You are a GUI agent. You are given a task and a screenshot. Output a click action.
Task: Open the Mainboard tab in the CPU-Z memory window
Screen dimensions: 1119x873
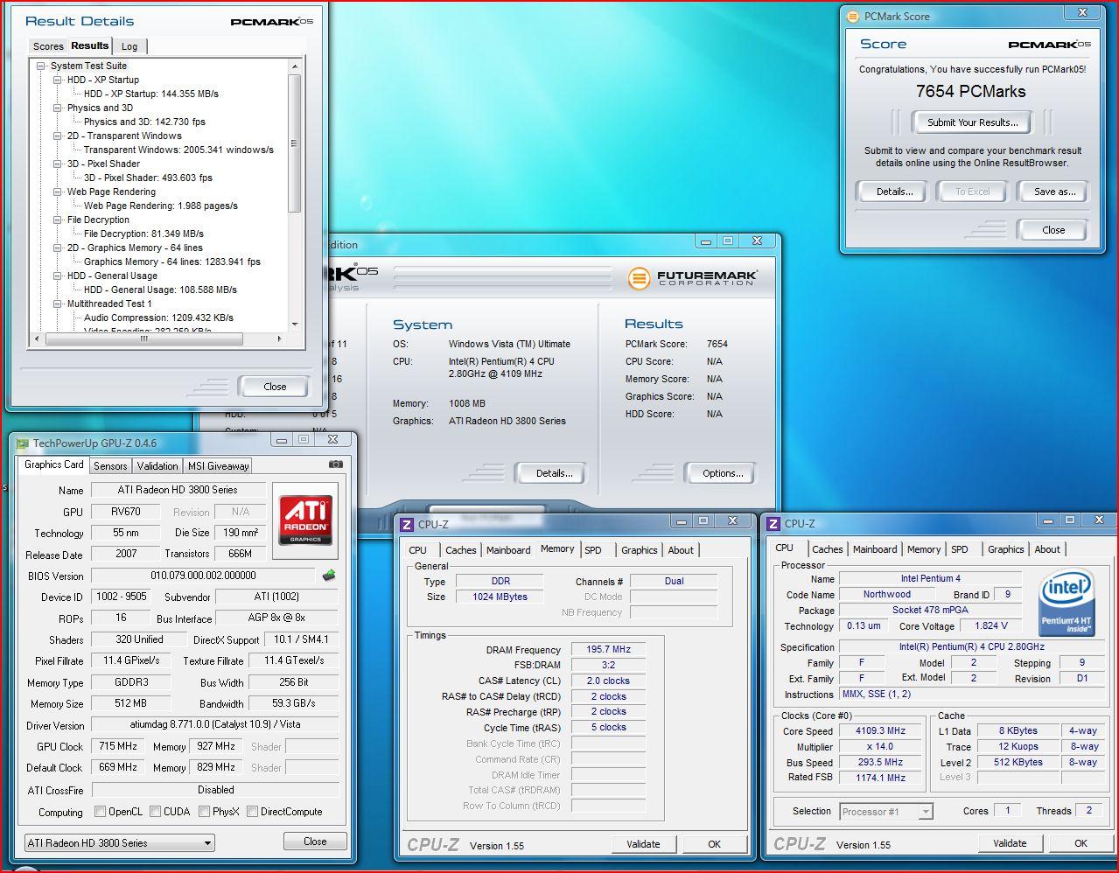(x=508, y=550)
